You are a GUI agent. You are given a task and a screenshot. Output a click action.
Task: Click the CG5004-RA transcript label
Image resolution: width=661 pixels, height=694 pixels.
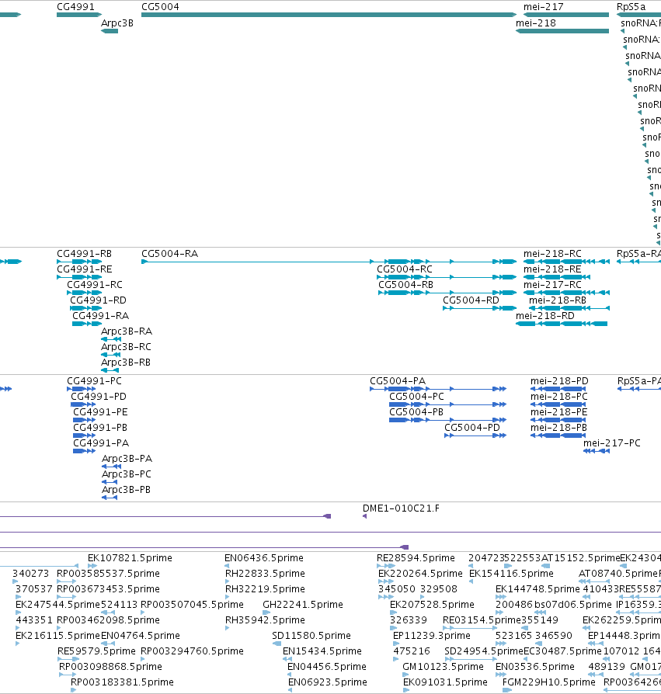(x=169, y=254)
